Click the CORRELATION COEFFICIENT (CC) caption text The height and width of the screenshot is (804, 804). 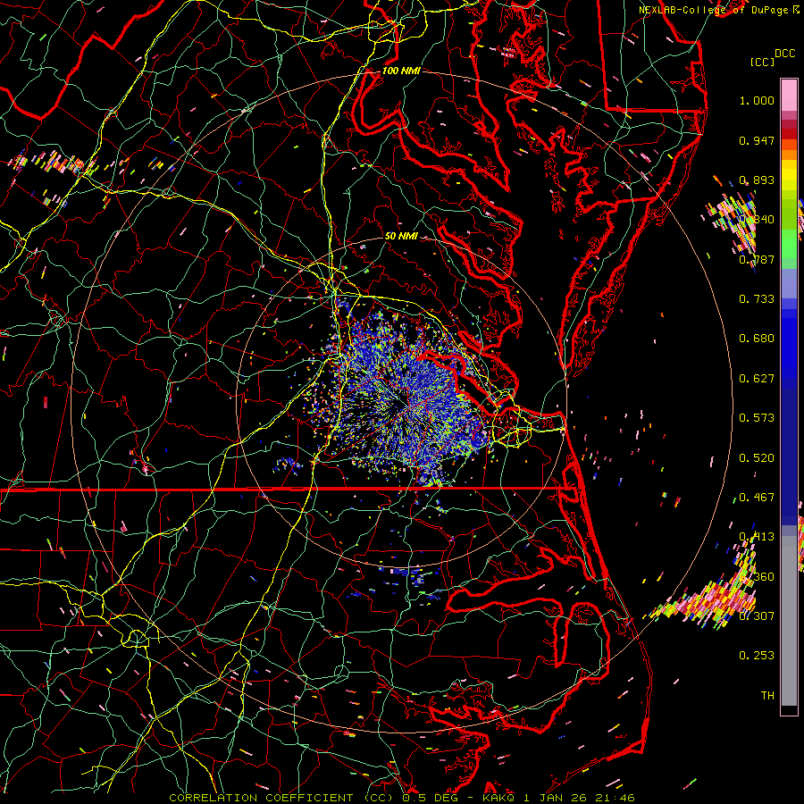point(281,798)
